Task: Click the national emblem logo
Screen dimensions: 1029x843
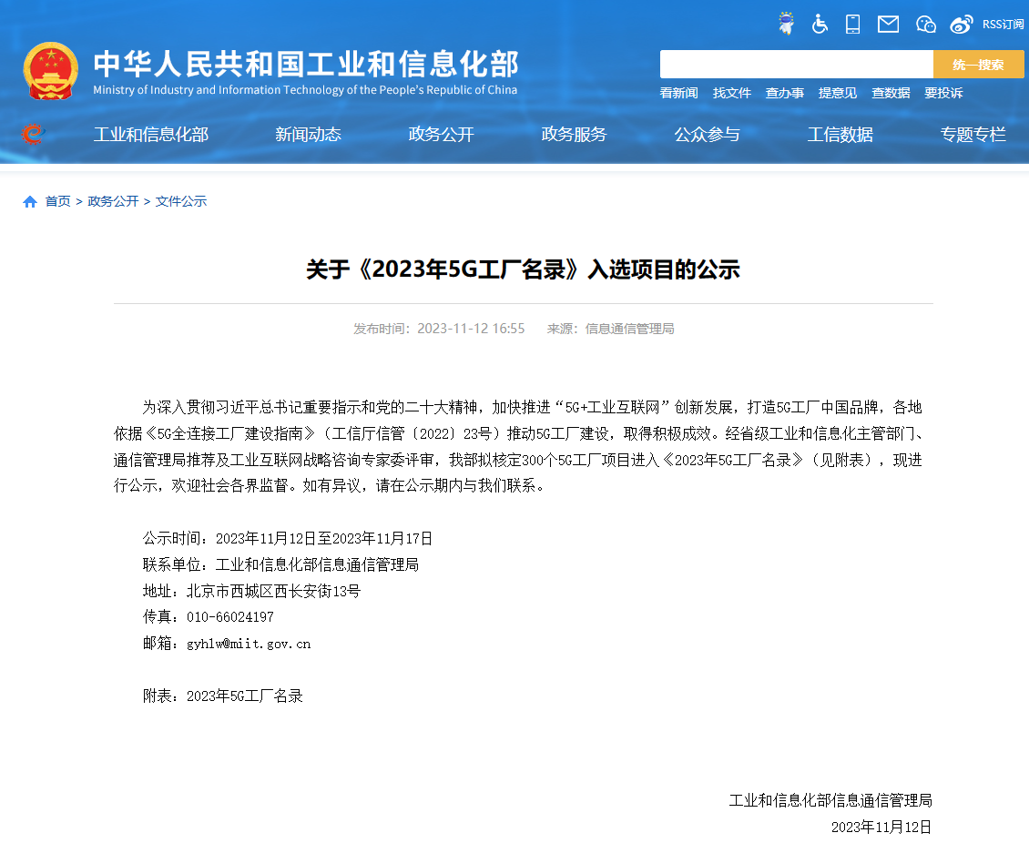Action: 51,70
